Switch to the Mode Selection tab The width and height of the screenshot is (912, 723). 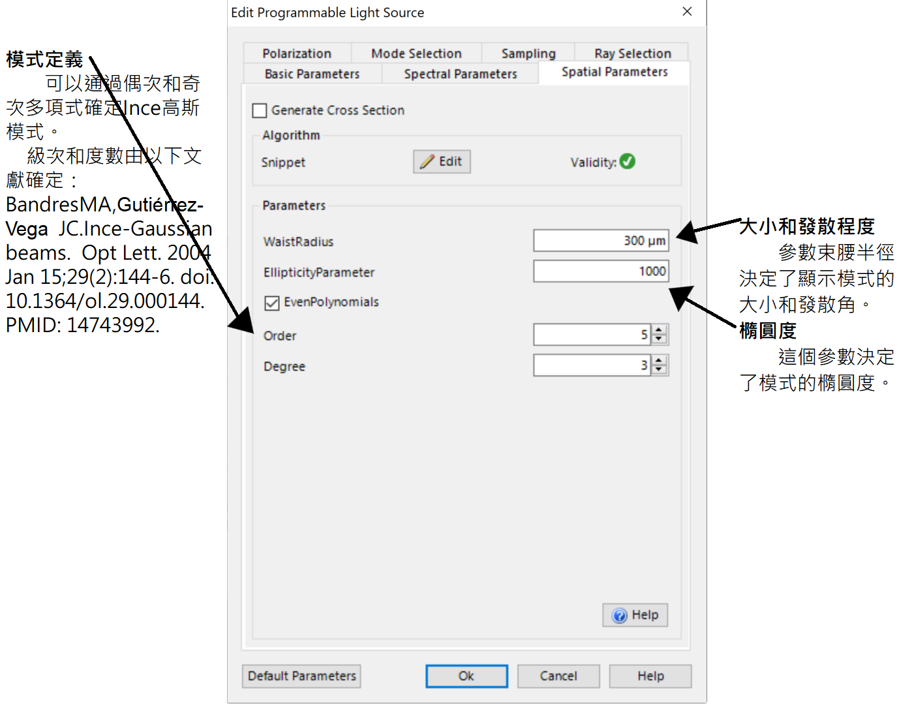pos(416,54)
